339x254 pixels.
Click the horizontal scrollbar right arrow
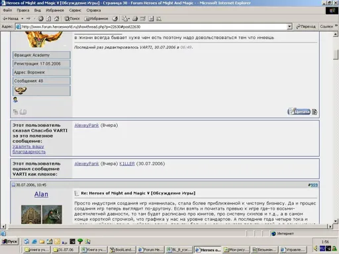(x=330, y=226)
